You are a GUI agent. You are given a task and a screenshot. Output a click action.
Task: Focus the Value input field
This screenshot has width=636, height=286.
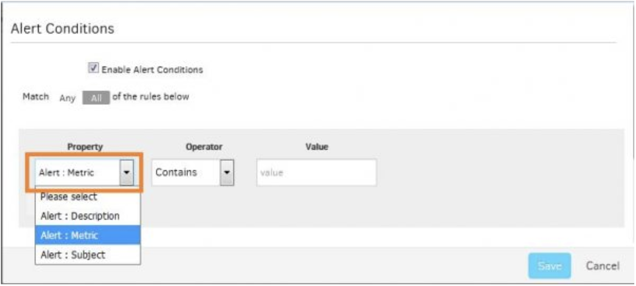pyautogui.click(x=317, y=172)
